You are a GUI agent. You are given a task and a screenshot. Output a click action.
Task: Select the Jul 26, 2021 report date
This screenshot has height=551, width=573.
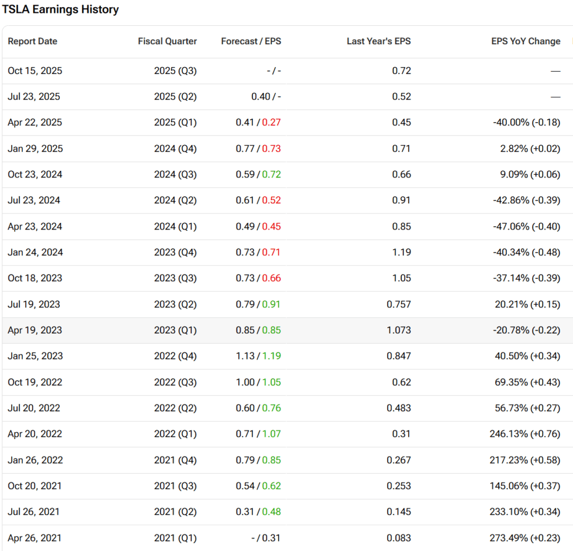34,512
